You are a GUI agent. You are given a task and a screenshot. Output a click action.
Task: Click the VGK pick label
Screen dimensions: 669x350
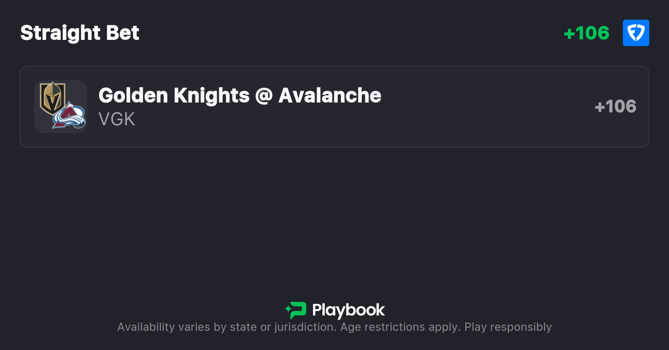coord(117,120)
